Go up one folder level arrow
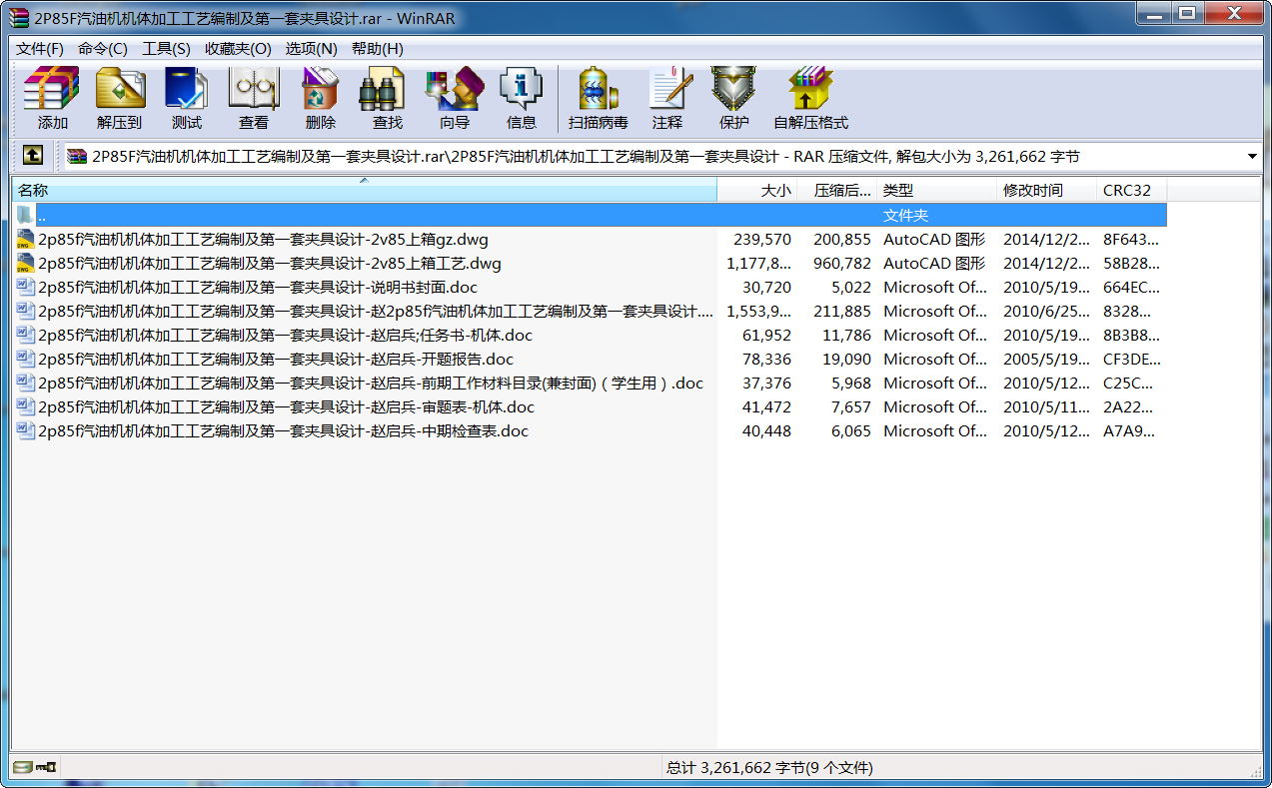This screenshot has width=1272, height=788. (x=33, y=156)
